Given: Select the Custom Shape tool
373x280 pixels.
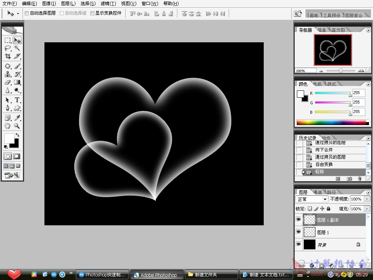Looking at the screenshot, I should [x=17, y=108].
